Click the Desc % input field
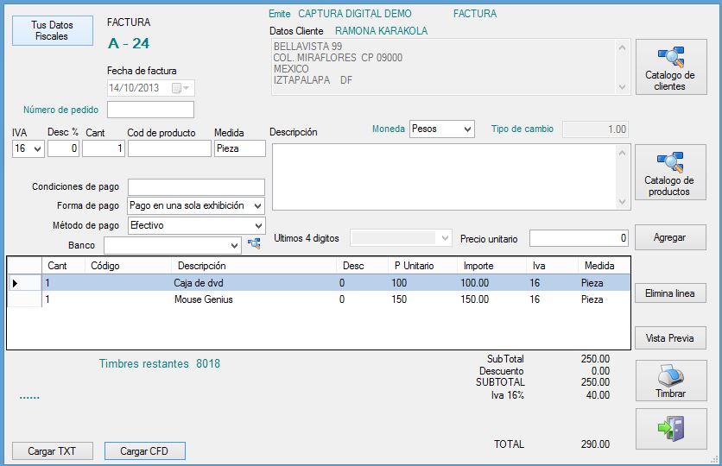 click(64, 148)
